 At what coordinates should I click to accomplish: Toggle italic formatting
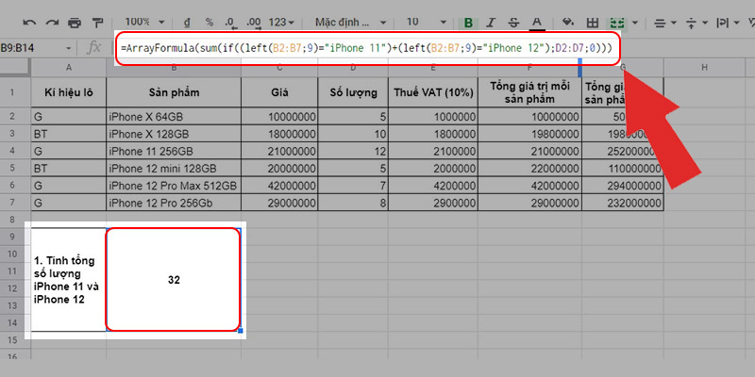[491, 23]
